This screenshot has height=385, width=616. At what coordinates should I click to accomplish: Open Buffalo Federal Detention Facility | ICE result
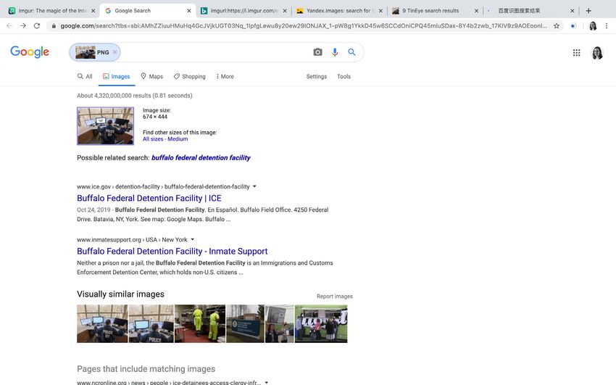pos(149,199)
